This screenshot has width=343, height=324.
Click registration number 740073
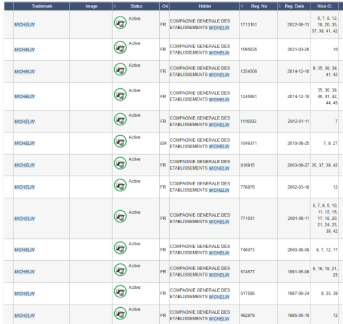248,250
